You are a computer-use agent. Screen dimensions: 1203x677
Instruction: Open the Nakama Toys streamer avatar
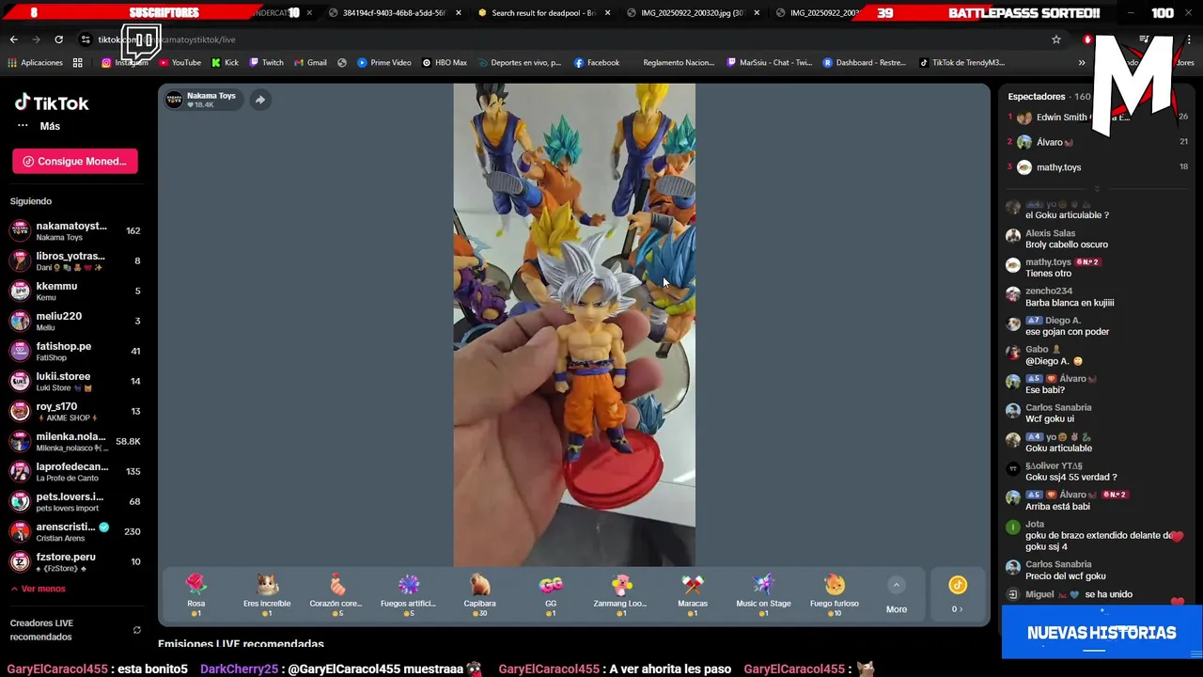tap(174, 100)
